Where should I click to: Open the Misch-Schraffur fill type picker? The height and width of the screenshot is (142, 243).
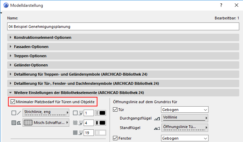[x=46, y=123]
